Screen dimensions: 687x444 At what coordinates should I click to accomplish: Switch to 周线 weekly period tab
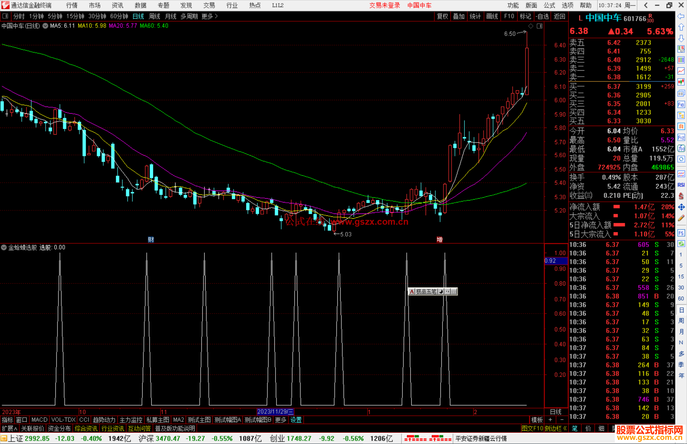coord(155,16)
